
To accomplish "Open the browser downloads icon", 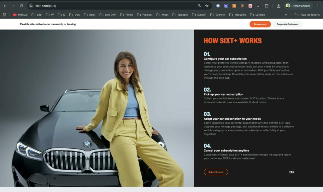I will tap(279, 6).
